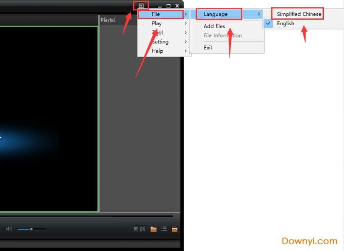Expand the File submenu arrow

186,14
